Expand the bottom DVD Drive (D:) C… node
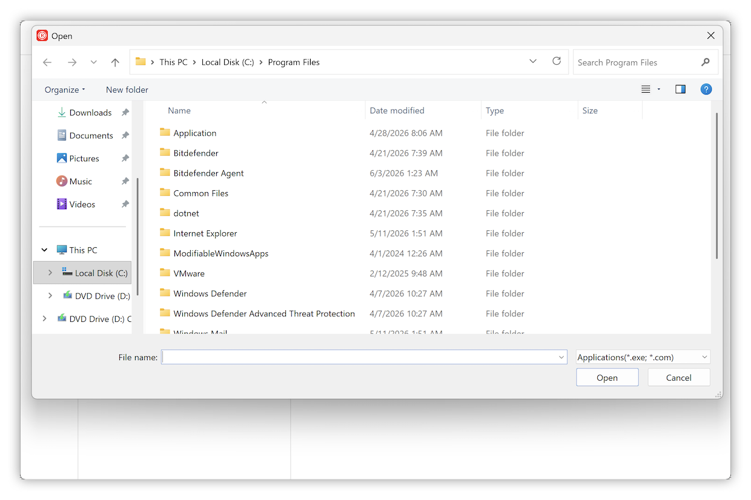Viewport: 751px width, 500px height. (x=44, y=319)
